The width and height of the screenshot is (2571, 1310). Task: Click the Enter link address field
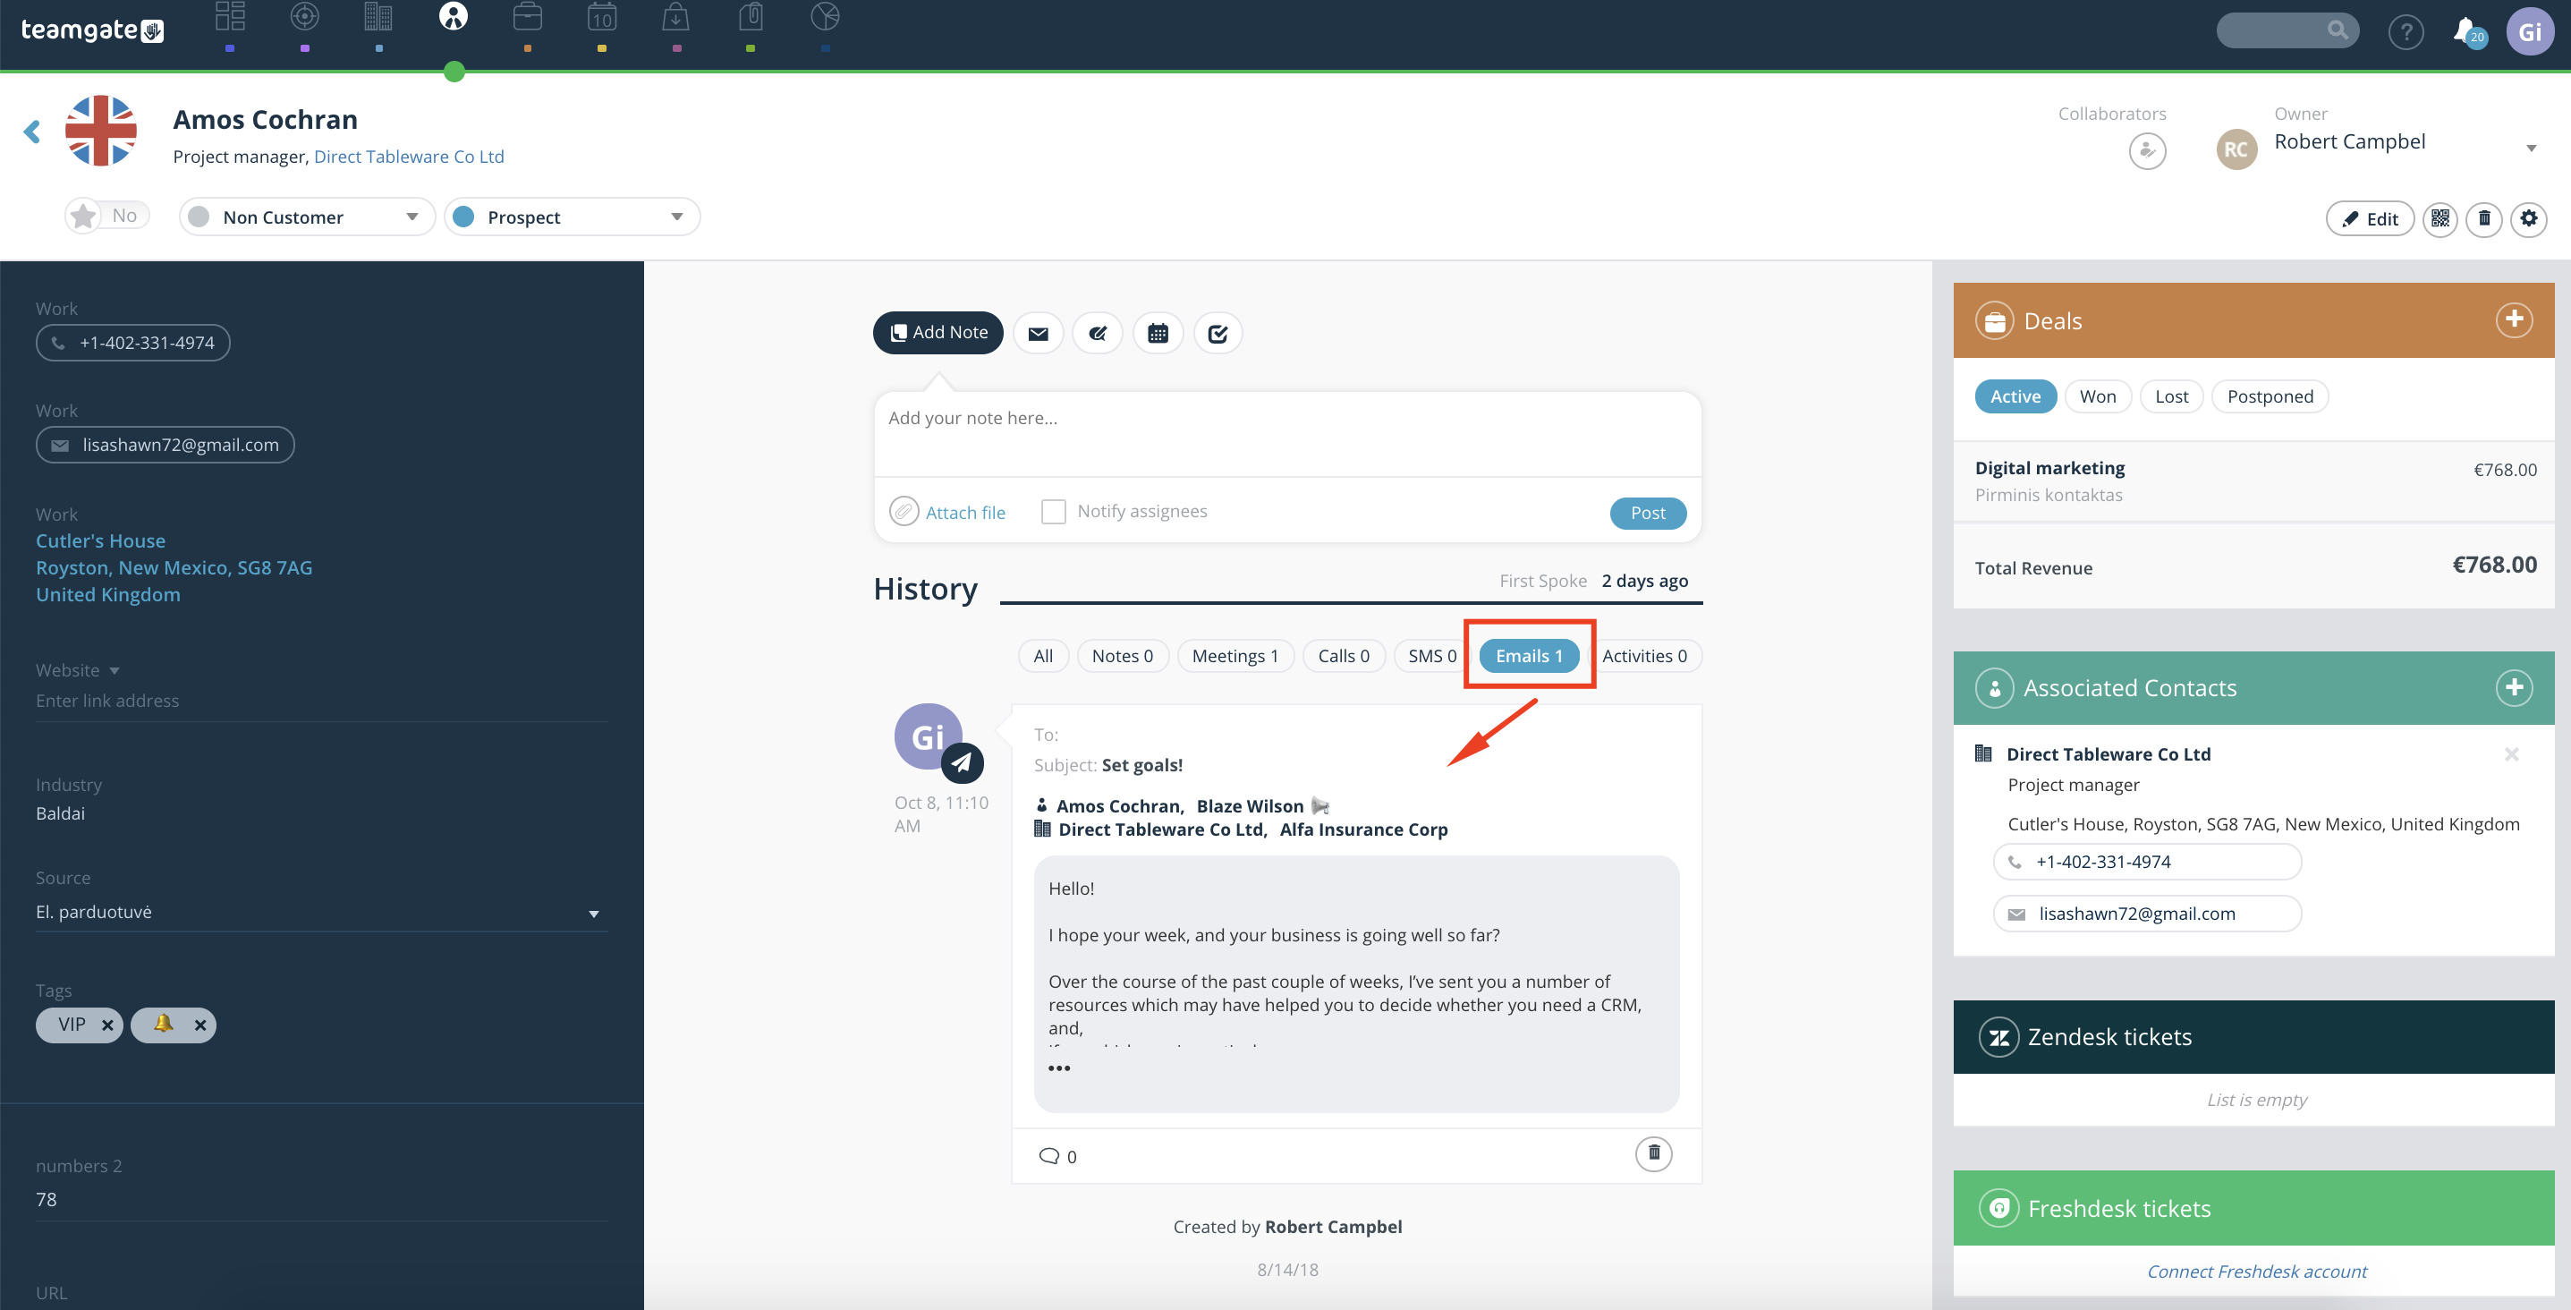click(x=321, y=701)
